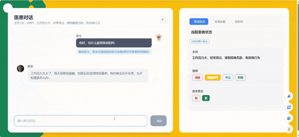Click the 切换到图片描述 button
The image size is (299, 137).
pos(199,41)
